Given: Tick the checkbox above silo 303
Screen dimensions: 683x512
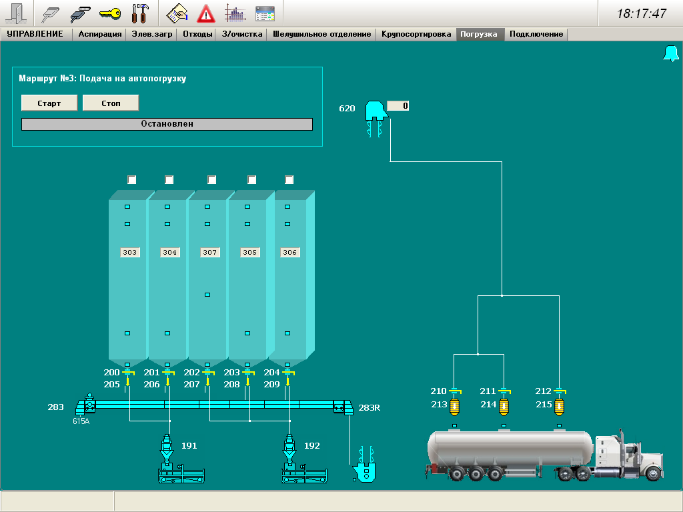Looking at the screenshot, I should tap(131, 180).
